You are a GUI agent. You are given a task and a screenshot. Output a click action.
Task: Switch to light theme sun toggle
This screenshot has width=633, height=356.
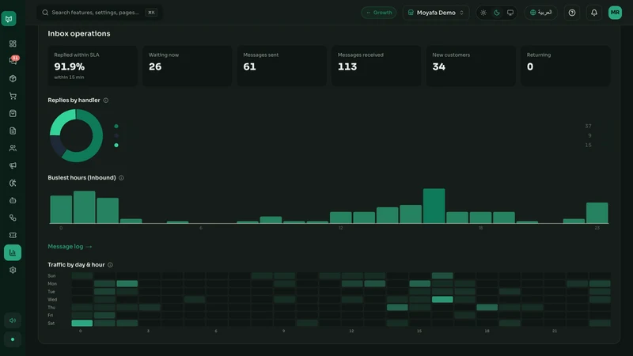click(x=483, y=13)
